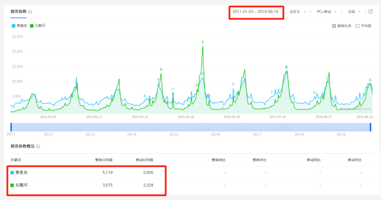Click the 2015-05-18 x-axis date label
Image resolution: width=381 pixels, height=200 pixels.
point(186,117)
